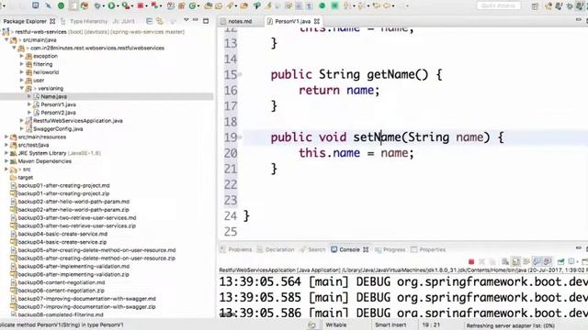Image resolution: width=588 pixels, height=330 pixels.
Task: Click the Open Perspective icon near Quick Access
Action: pos(535,6)
